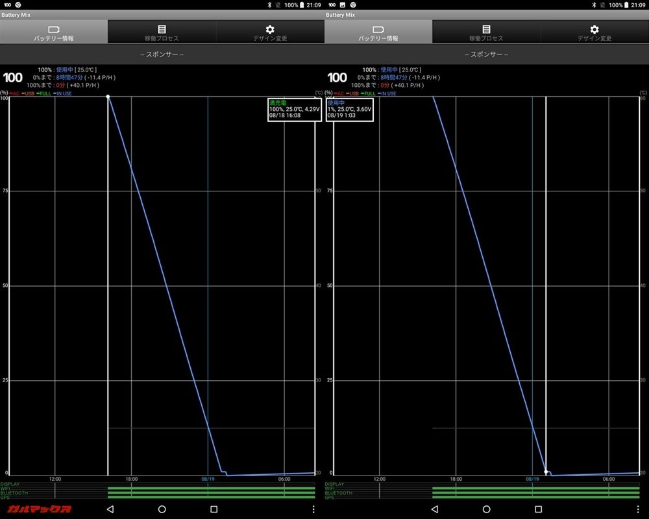
Task: Tap the スポンサー banner in right pane
Action: click(x=486, y=54)
